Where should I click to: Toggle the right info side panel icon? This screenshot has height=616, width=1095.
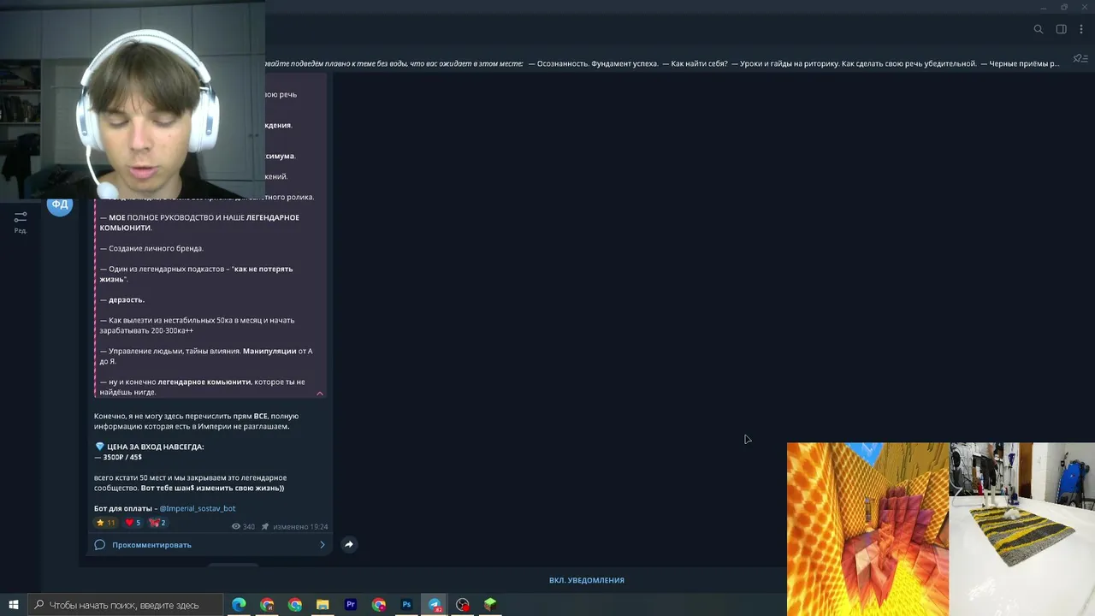[1061, 29]
